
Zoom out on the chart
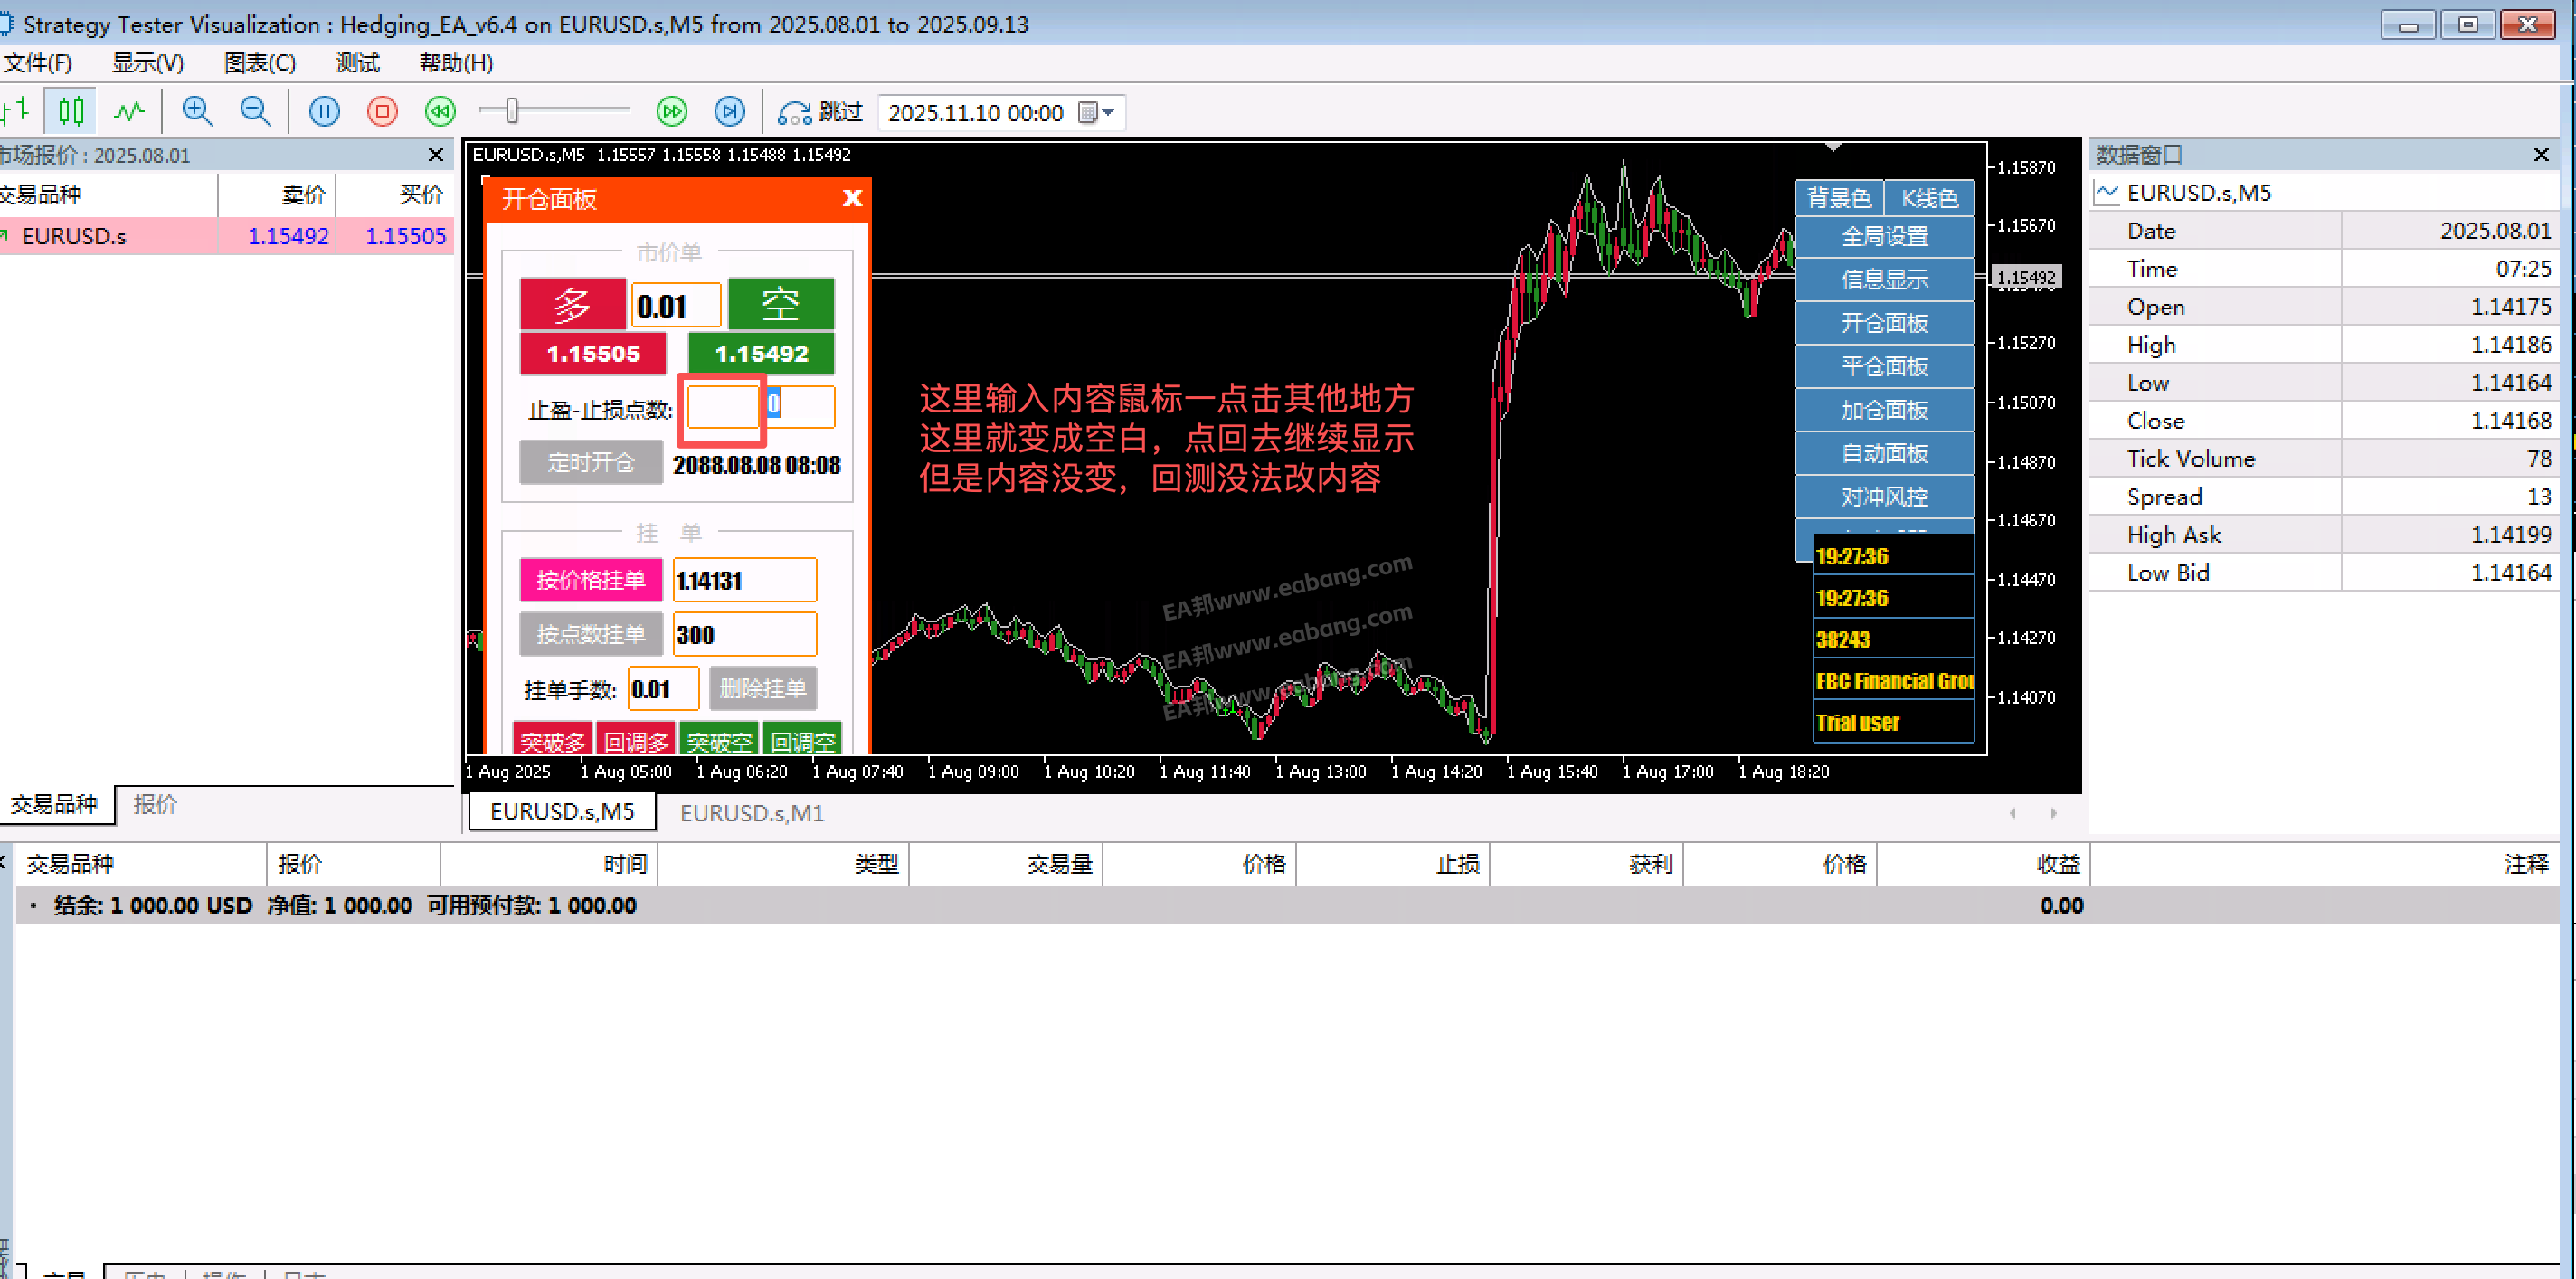255,111
